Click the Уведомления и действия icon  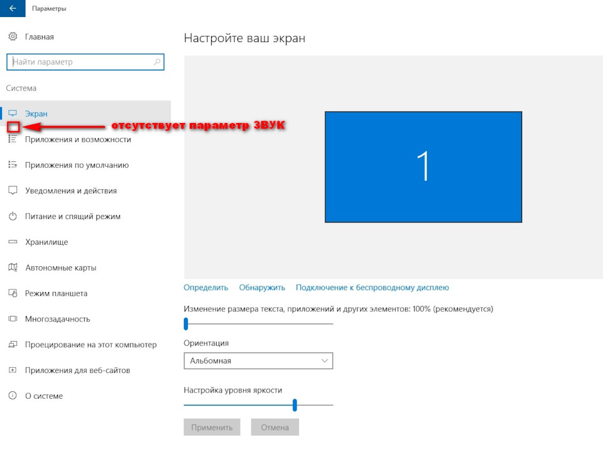coord(13,191)
